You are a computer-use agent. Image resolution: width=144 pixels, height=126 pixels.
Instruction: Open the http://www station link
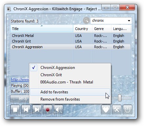pos(20,79)
